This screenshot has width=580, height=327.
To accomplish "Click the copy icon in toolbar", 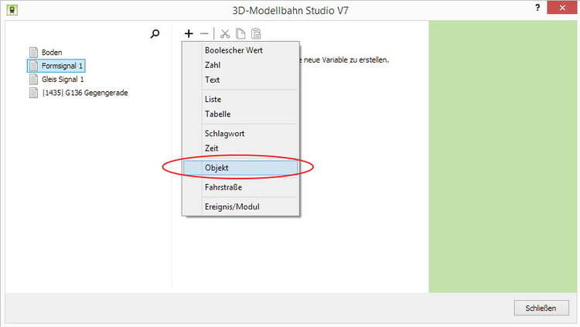I will click(x=241, y=34).
